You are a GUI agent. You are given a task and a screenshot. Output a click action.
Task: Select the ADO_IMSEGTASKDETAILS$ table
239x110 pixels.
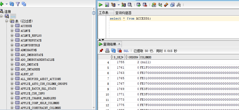[38, 60]
